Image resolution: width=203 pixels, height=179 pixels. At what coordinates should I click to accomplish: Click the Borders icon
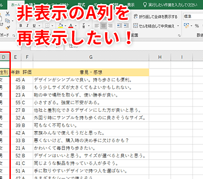point(47,26)
